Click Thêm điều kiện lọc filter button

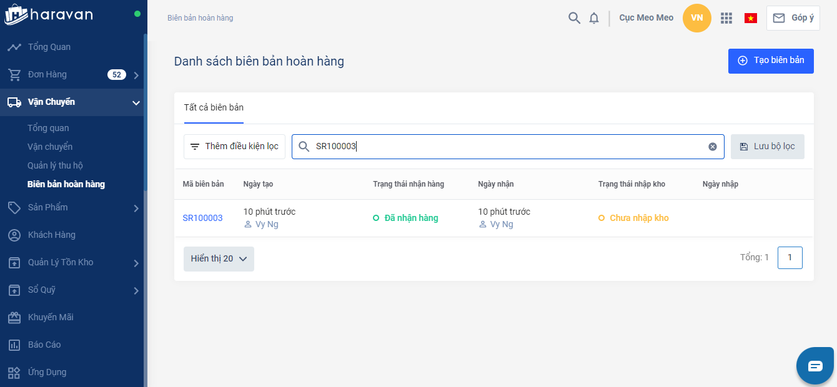(234, 147)
